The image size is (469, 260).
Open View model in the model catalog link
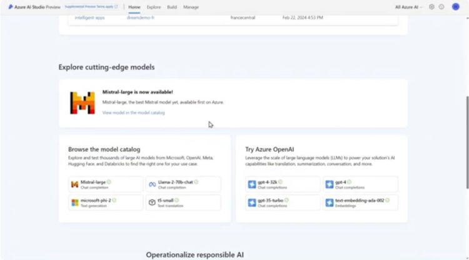[x=133, y=112]
